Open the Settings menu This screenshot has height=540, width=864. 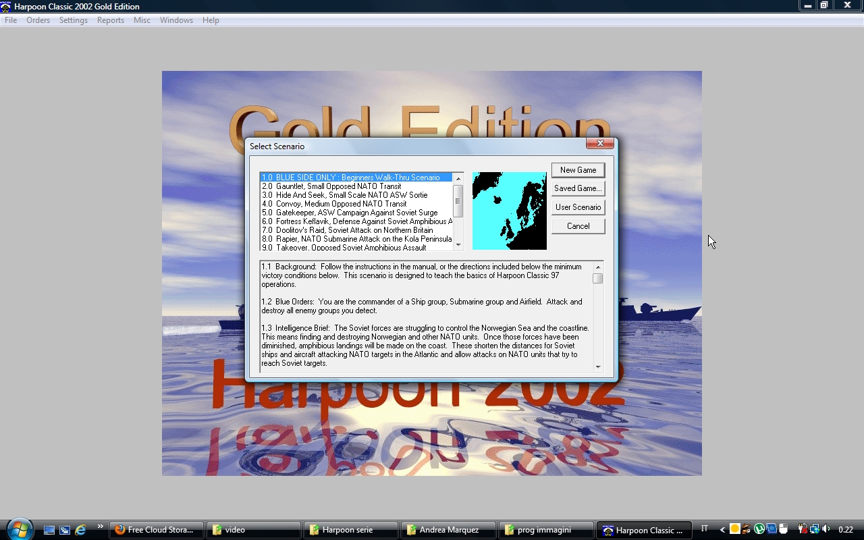(74, 20)
